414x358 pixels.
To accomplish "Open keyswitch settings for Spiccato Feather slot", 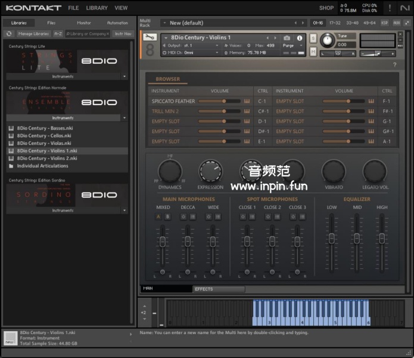I will click(x=247, y=101).
